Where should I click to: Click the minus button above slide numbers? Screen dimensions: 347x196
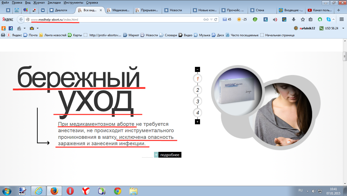pos(197,69)
